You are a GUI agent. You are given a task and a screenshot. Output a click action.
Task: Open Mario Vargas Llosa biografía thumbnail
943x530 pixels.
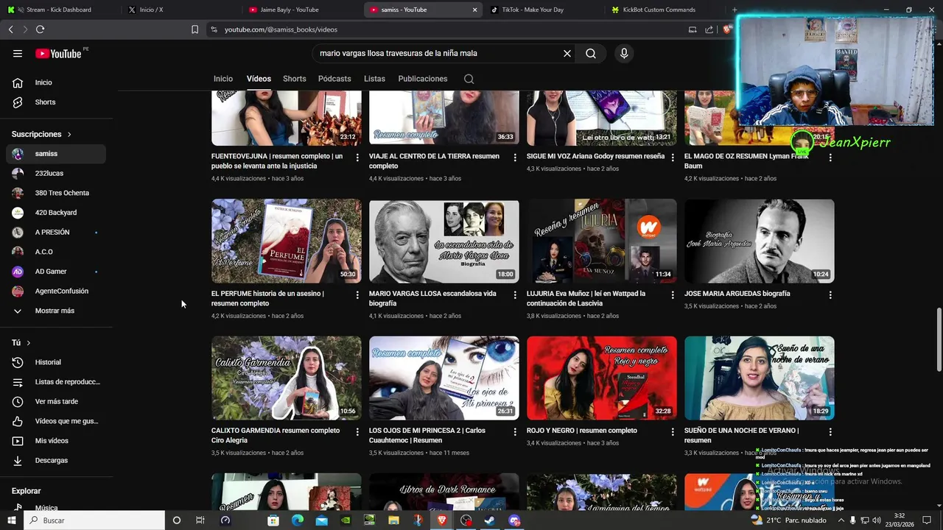[x=444, y=241]
